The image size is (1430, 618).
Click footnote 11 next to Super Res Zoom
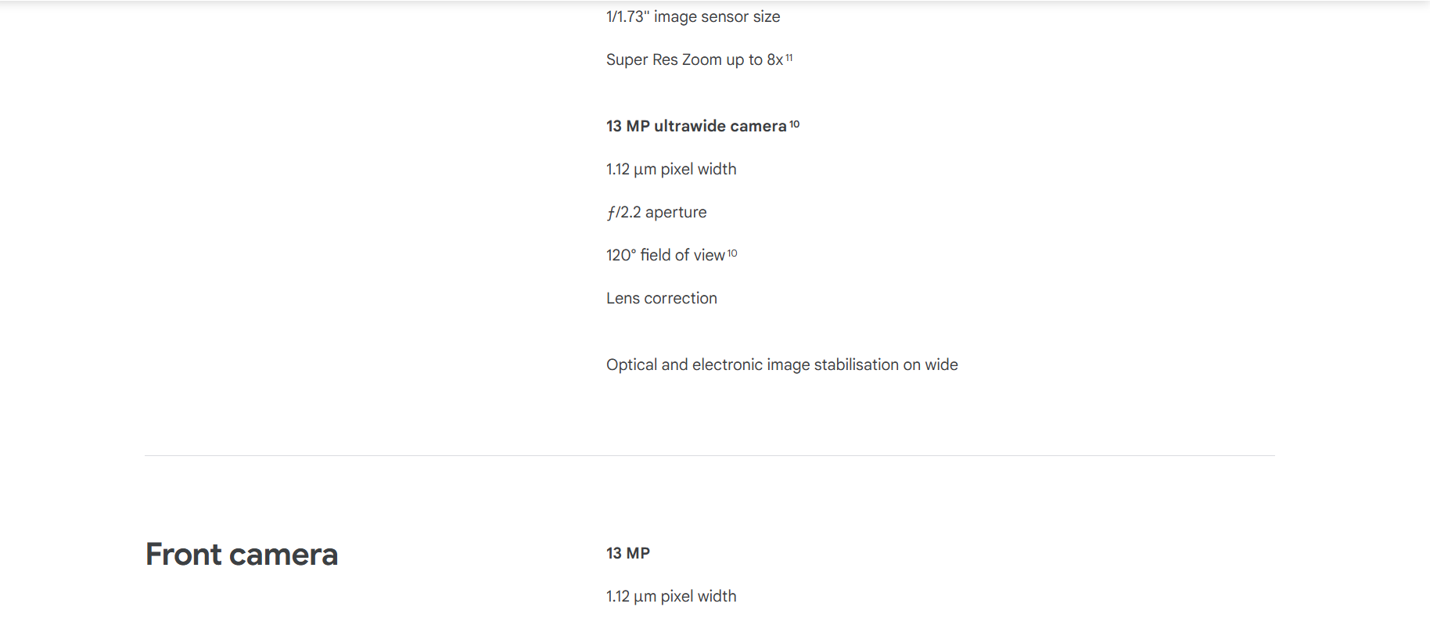[x=789, y=57]
